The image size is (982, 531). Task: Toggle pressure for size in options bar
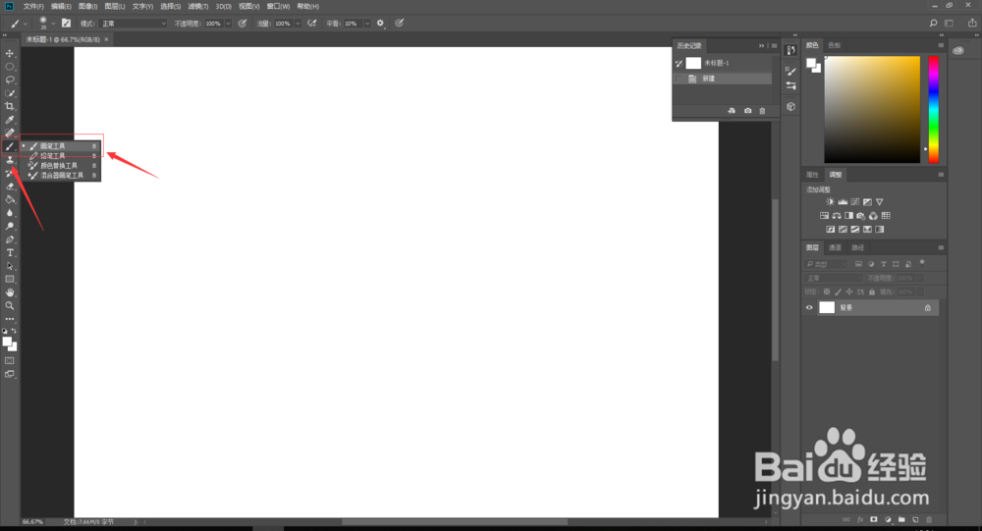pos(400,24)
